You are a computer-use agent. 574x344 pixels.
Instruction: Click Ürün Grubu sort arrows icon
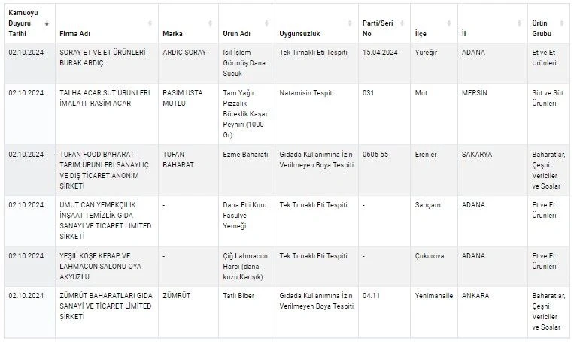[561, 23]
